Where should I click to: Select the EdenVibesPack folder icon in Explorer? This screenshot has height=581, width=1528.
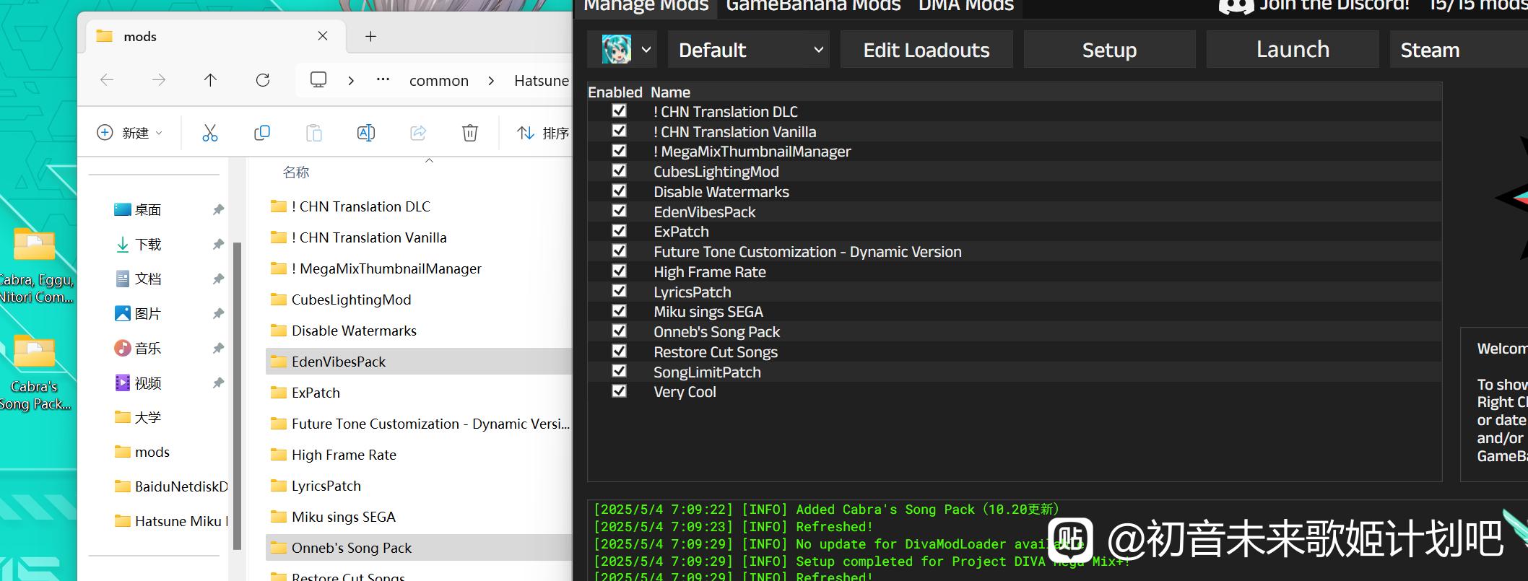[278, 362]
